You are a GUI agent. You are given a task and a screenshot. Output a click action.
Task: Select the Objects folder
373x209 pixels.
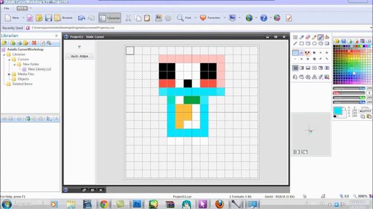(23, 79)
